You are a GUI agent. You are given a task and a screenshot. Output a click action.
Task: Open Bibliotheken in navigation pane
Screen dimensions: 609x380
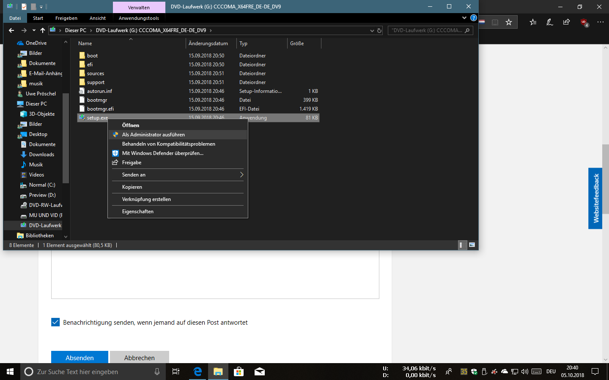click(x=39, y=236)
